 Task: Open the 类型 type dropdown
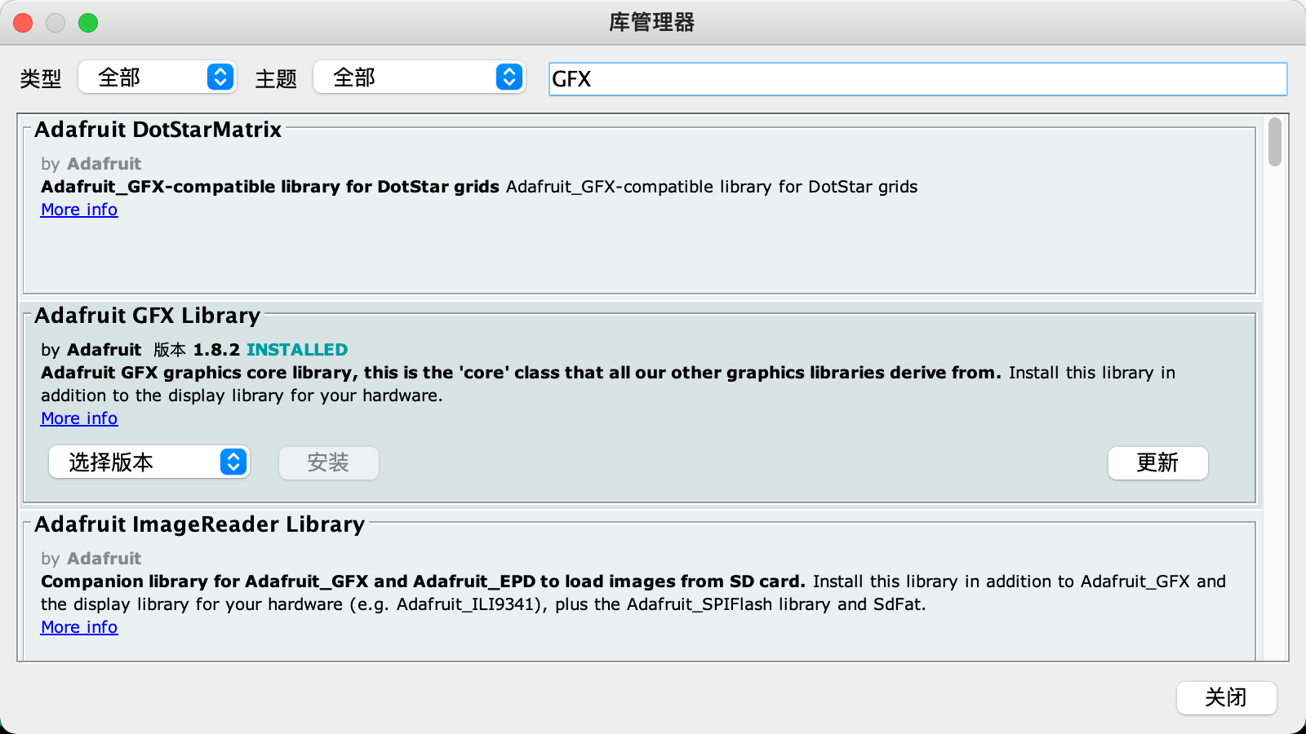[x=157, y=77]
